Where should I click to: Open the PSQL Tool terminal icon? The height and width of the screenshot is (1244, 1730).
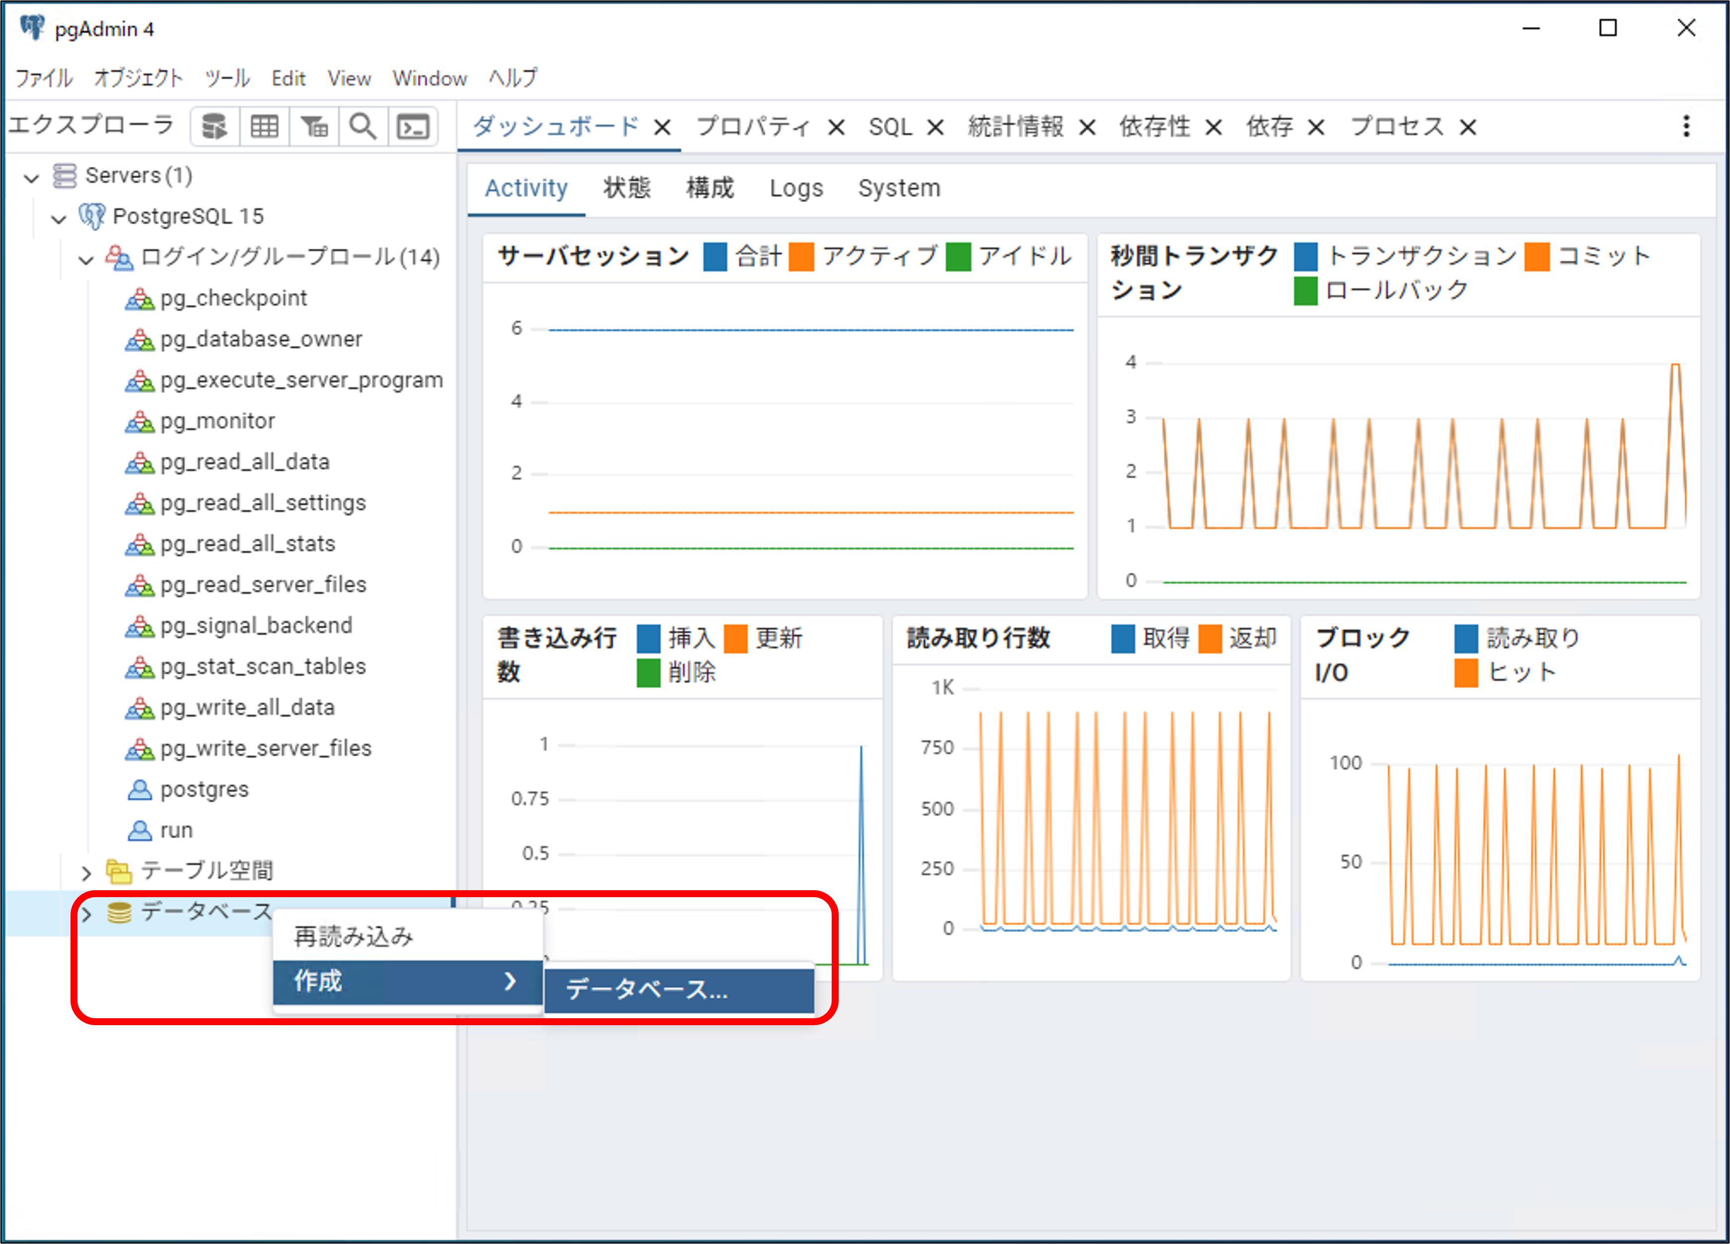click(x=413, y=127)
